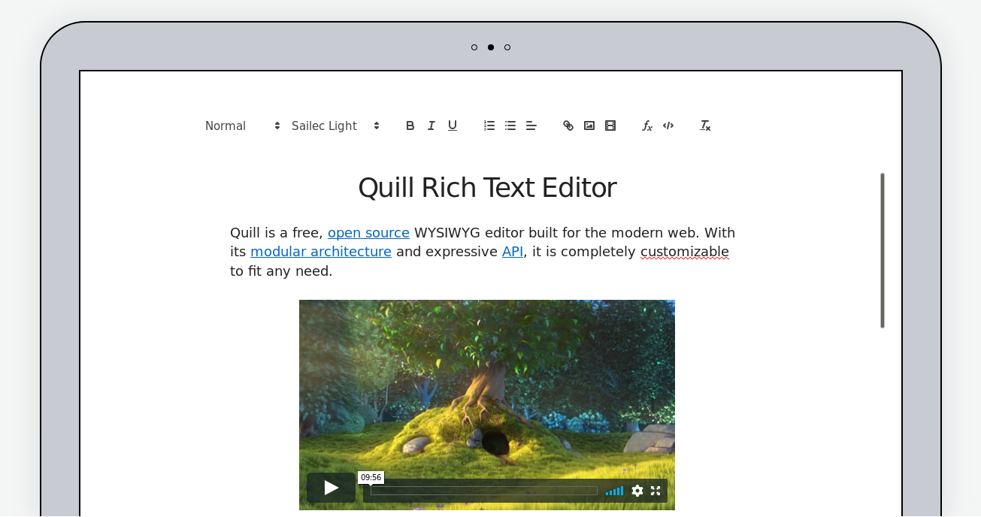Open the text alignment picker
Image resolution: width=981 pixels, height=517 pixels.
pyautogui.click(x=531, y=125)
